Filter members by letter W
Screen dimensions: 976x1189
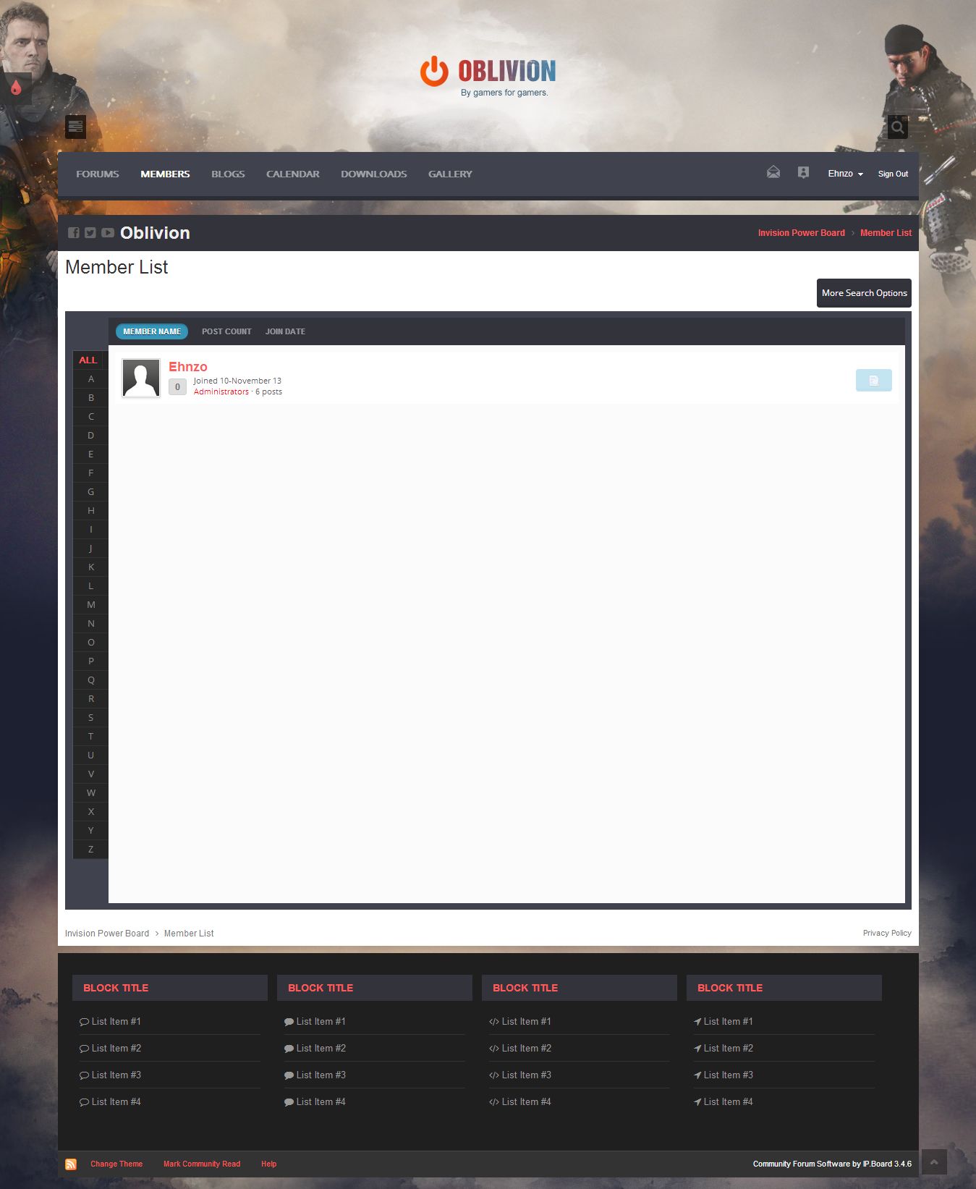(90, 793)
